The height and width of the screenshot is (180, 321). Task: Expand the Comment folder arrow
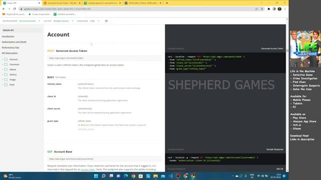(x=3, y=64)
